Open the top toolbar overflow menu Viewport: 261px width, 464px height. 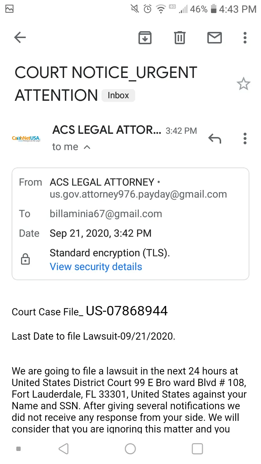pyautogui.click(x=245, y=37)
